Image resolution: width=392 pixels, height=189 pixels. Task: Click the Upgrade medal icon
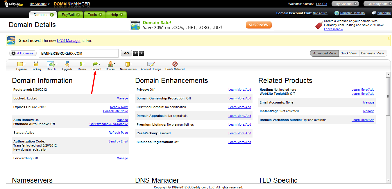(67, 64)
